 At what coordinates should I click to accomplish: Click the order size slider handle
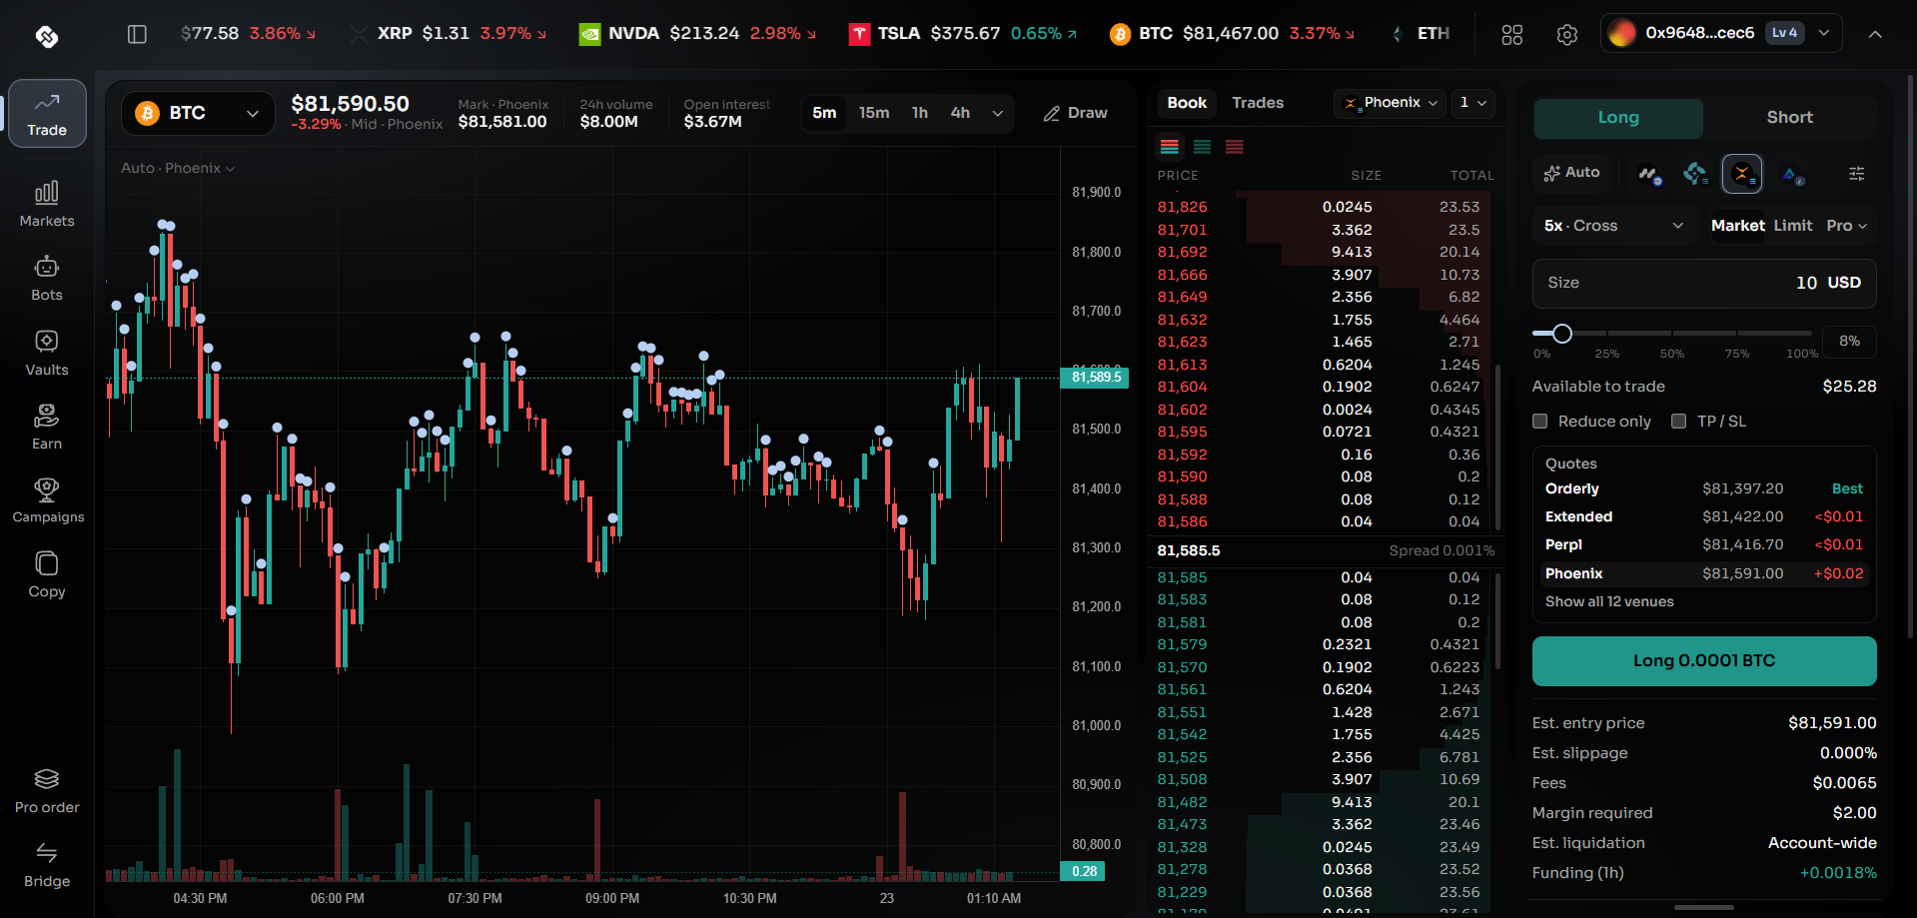[x=1562, y=334]
